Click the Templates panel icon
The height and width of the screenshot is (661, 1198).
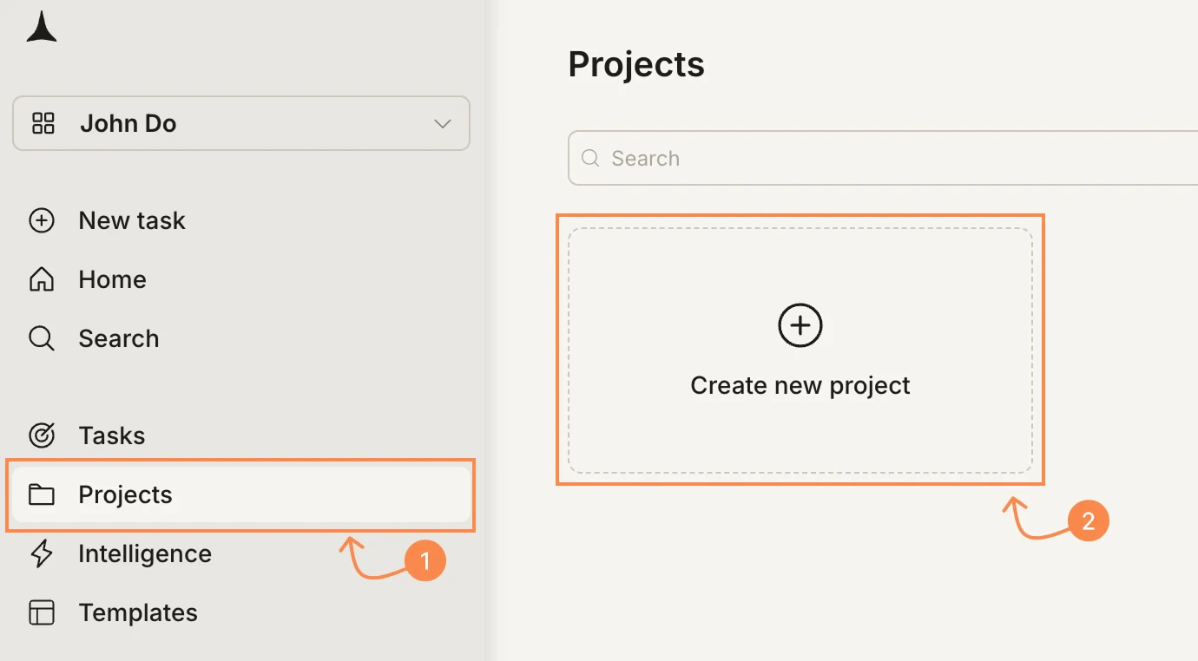click(42, 612)
